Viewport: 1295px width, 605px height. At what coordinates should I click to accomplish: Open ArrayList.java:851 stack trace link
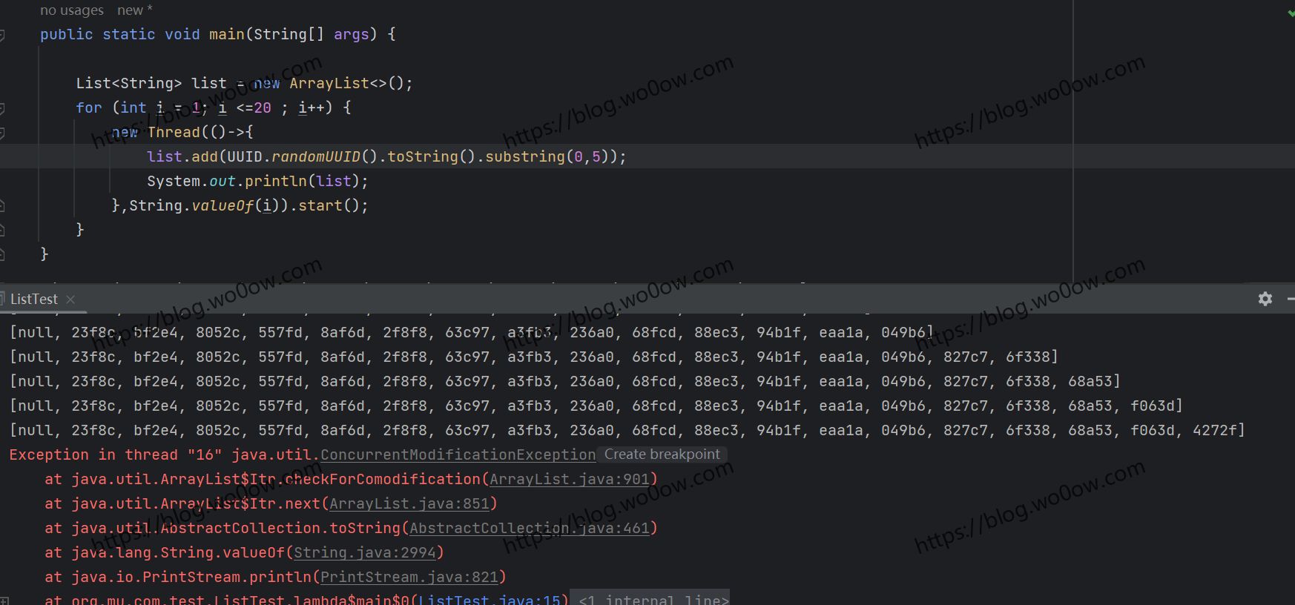409,504
